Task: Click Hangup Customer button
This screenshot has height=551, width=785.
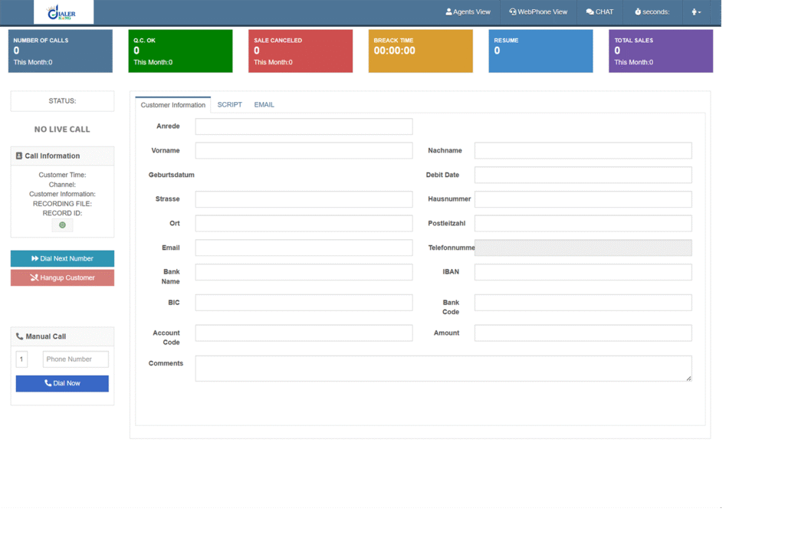Action: [x=62, y=277]
